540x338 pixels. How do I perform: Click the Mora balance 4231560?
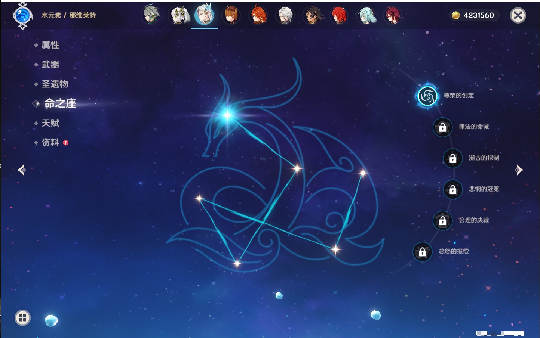point(474,15)
